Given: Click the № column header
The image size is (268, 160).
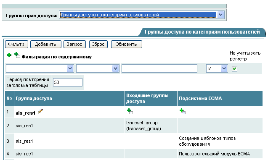Looking at the screenshot, I should pos(9,98).
